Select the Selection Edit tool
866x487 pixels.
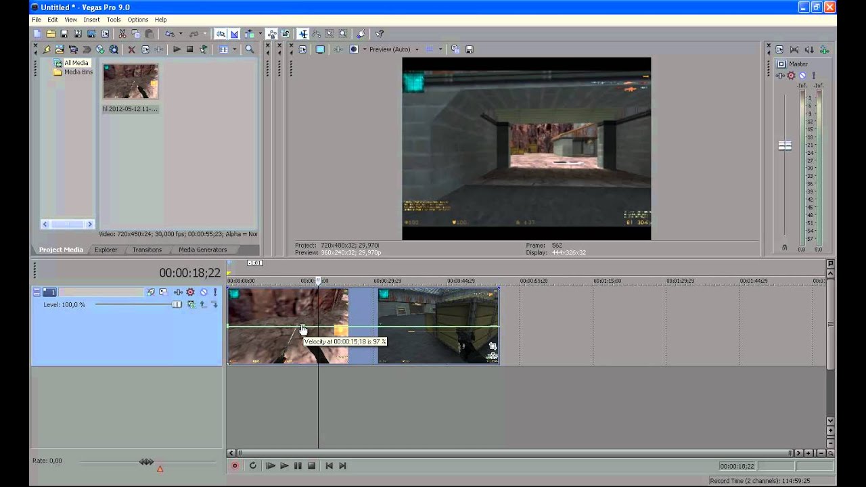pyautogui.click(x=329, y=34)
